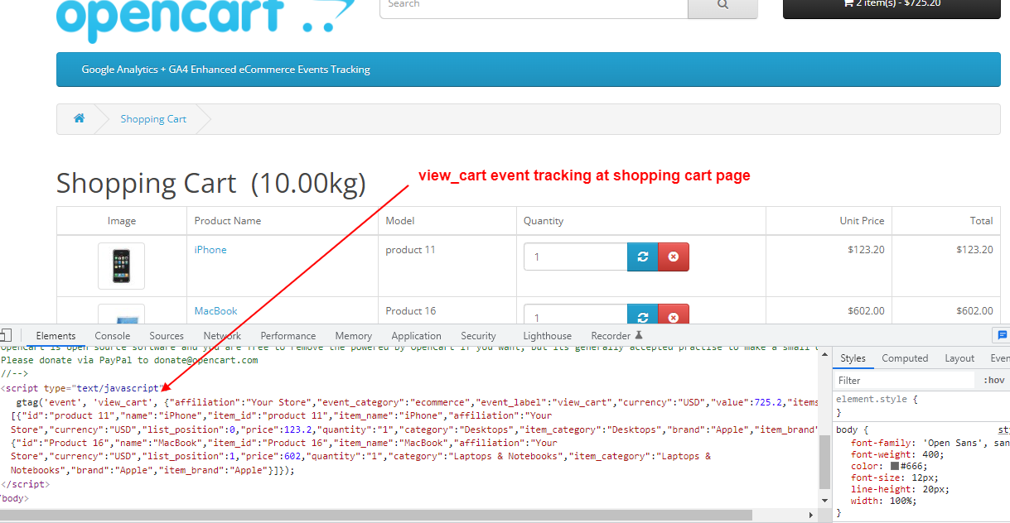Click the DevTools issues chat icon
The image size is (1010, 523).
click(1002, 335)
